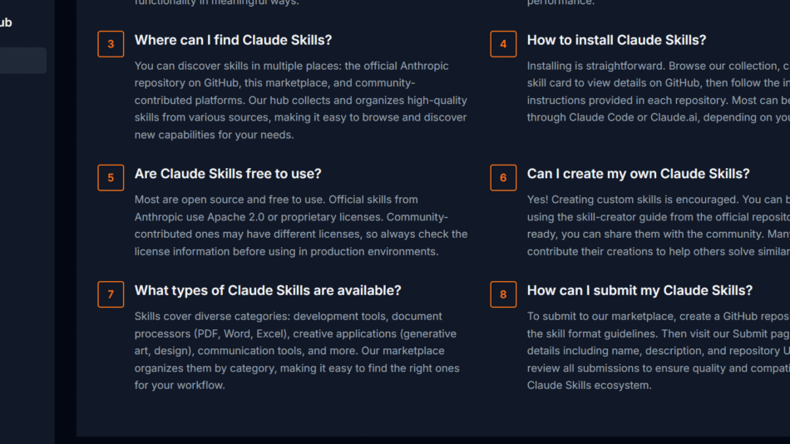Select 'What types of Claude Skills are available?' heading
The image size is (790, 444).
tap(268, 290)
